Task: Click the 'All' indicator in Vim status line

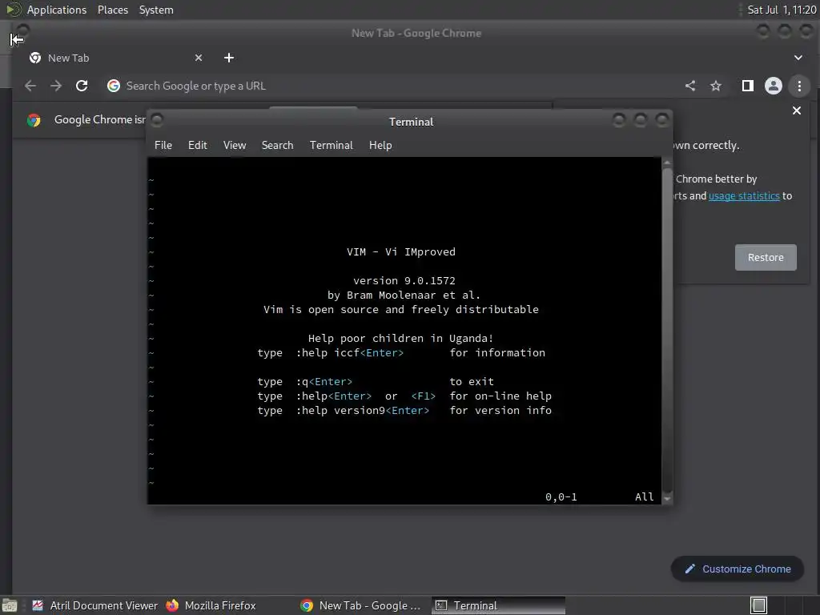Action: point(645,496)
